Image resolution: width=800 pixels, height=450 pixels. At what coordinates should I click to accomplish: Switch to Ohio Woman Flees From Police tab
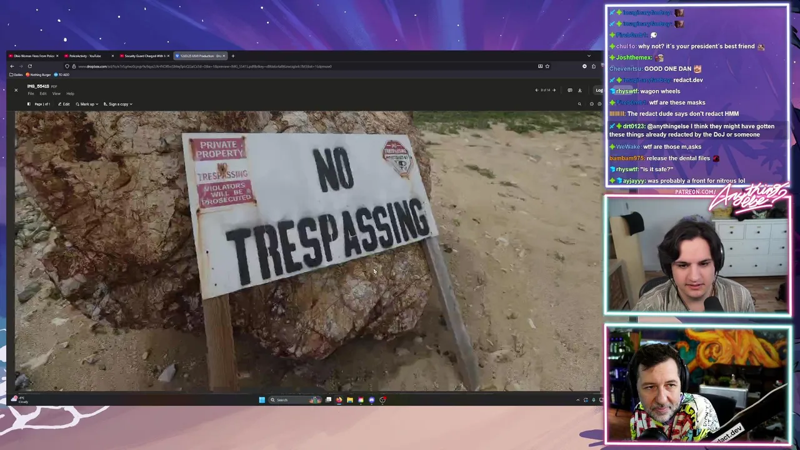(32, 56)
